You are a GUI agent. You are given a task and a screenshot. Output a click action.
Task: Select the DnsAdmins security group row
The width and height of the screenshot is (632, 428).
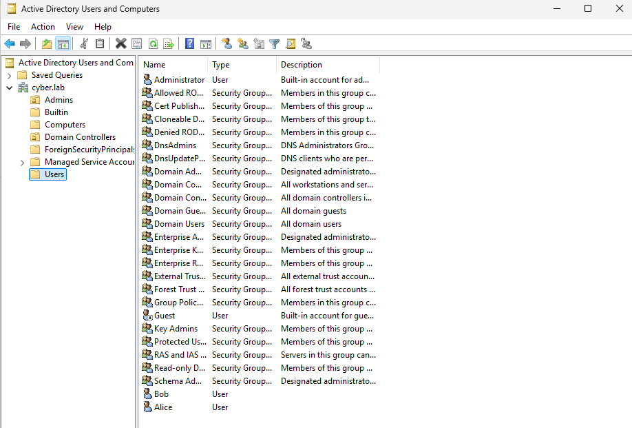(x=175, y=145)
